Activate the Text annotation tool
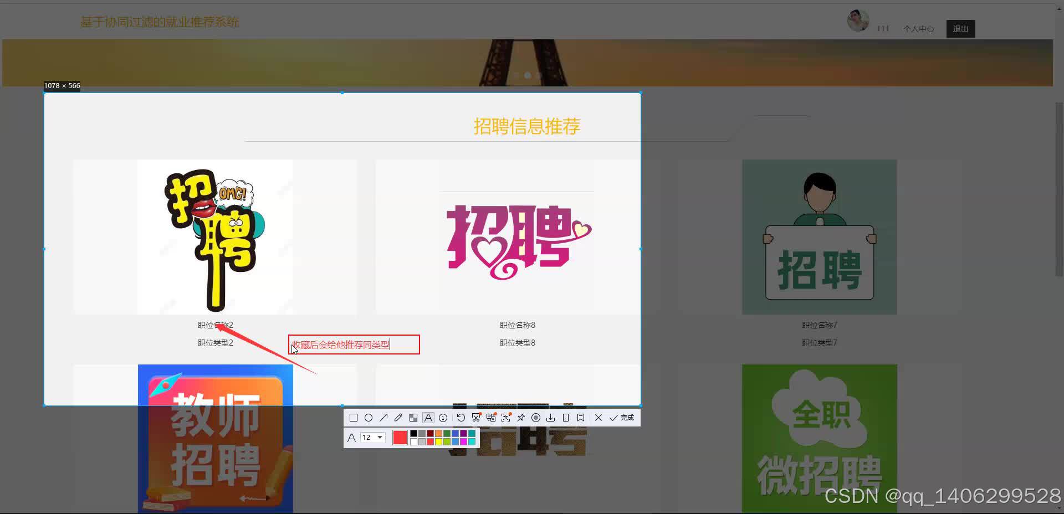Image resolution: width=1064 pixels, height=514 pixels. [428, 418]
